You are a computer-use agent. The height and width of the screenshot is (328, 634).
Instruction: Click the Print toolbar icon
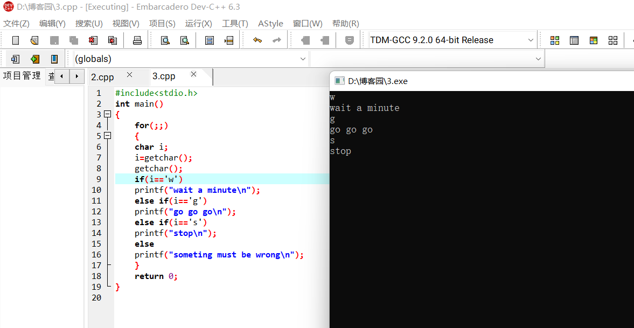click(x=137, y=40)
